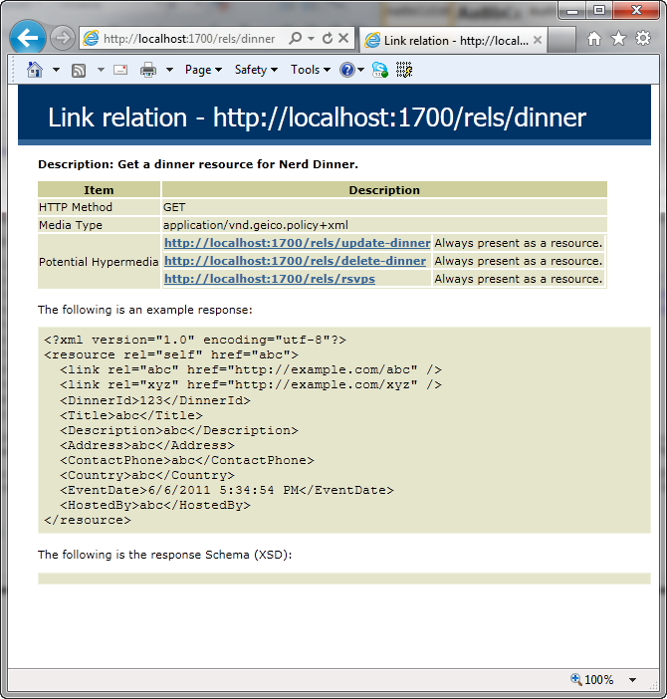Viewport: 667px width, 699px height.
Task: Open the Tools menu in command bar
Action: coord(311,70)
